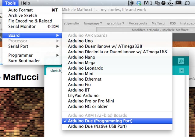The height and width of the screenshot is (137, 195).
Task: Click Burn Bootloader
Action: 24,61
